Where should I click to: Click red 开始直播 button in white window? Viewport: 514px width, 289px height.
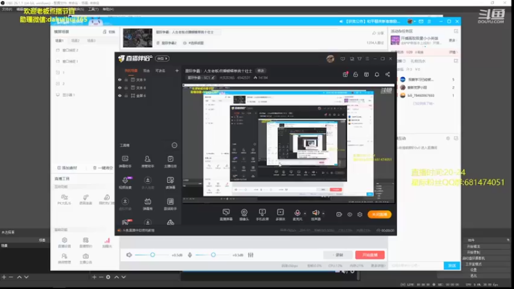pyautogui.click(x=370, y=255)
